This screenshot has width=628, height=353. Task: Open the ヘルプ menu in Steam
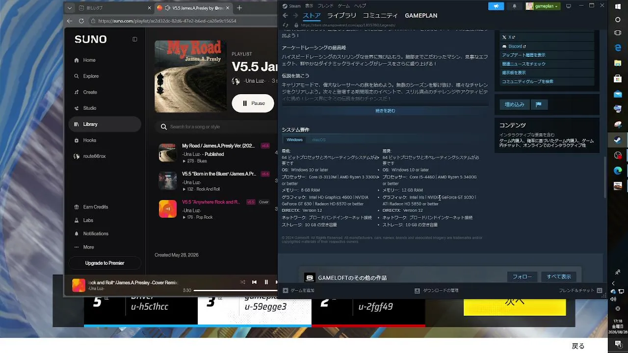coord(360,6)
